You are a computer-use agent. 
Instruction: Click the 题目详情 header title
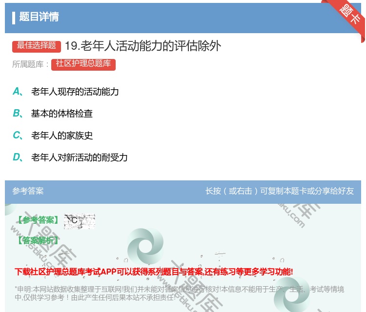[39, 17]
